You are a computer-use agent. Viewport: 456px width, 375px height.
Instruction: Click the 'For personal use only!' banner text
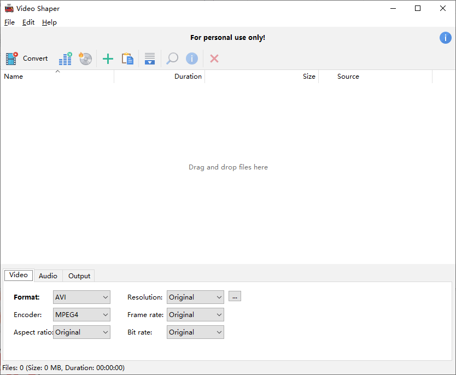pyautogui.click(x=227, y=38)
